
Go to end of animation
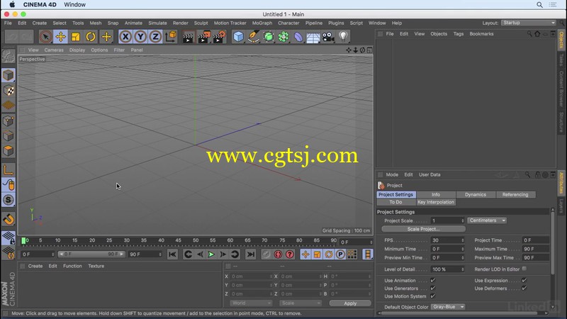(x=251, y=254)
